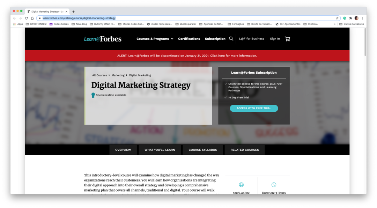The height and width of the screenshot is (208, 377).
Task: Go to browser home icon
Action: tap(32, 18)
